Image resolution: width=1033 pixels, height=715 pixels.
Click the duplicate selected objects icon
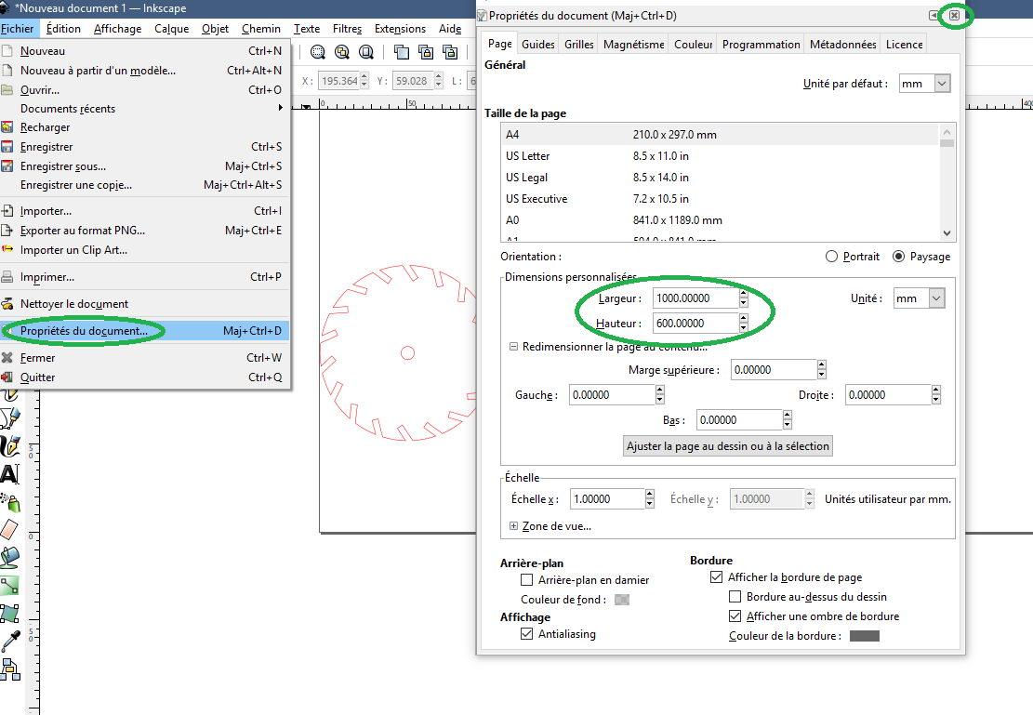(x=402, y=52)
